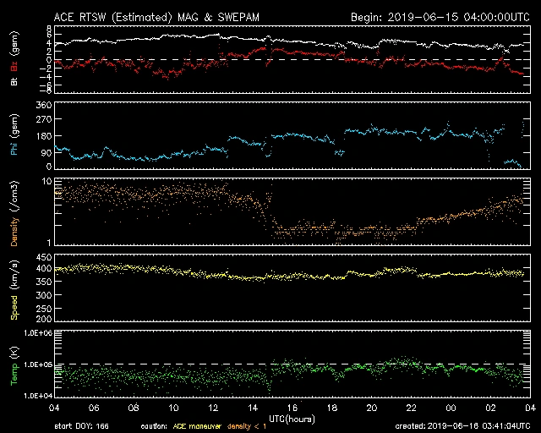
Task: Click the "00" hour label on the time axis
Action: pyautogui.click(x=451, y=408)
